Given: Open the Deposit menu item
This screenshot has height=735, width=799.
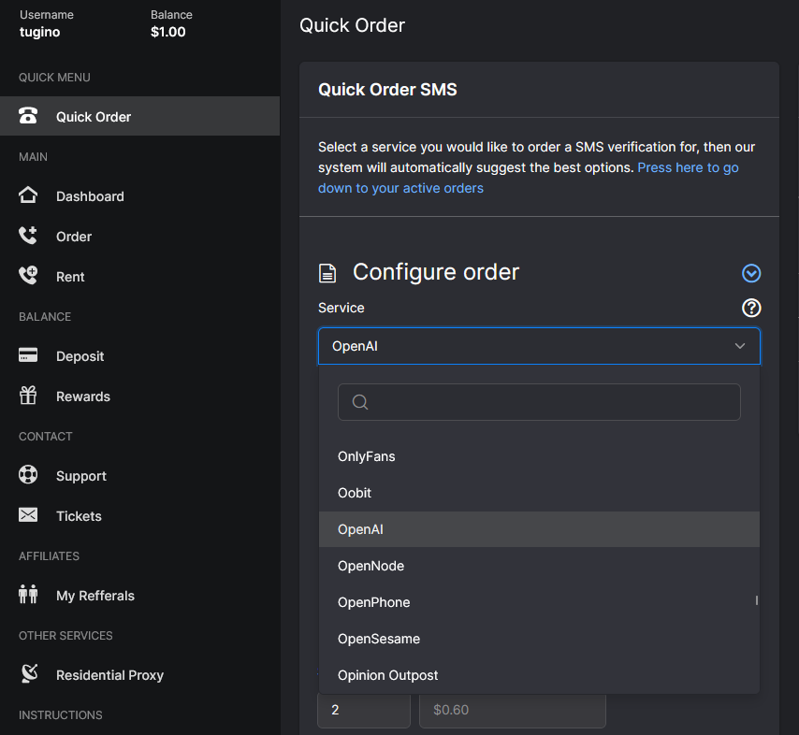Looking at the screenshot, I should pos(80,356).
